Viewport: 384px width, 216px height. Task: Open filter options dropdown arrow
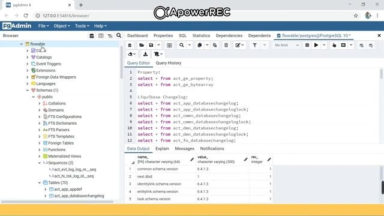click(265, 45)
